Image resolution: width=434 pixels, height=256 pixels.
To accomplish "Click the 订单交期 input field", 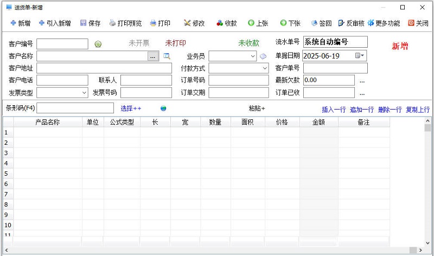I will point(239,93).
